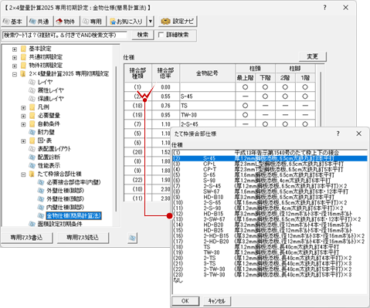Select row (9) HD-B10 in spec list

coord(270,197)
